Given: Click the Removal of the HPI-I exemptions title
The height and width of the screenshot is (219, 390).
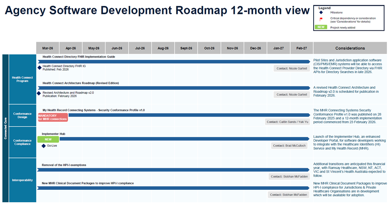Looking at the screenshot, I should click(x=64, y=165).
